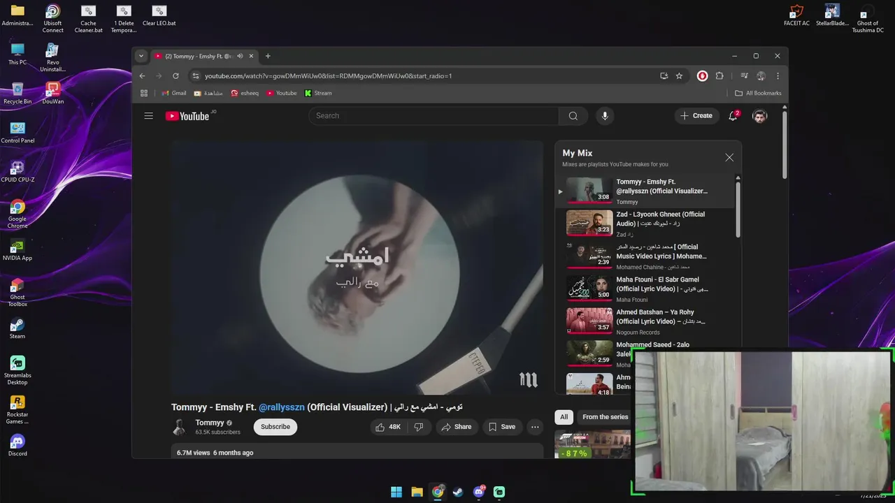Open the red Opera-style extension icon
895x503 pixels.
coord(703,76)
